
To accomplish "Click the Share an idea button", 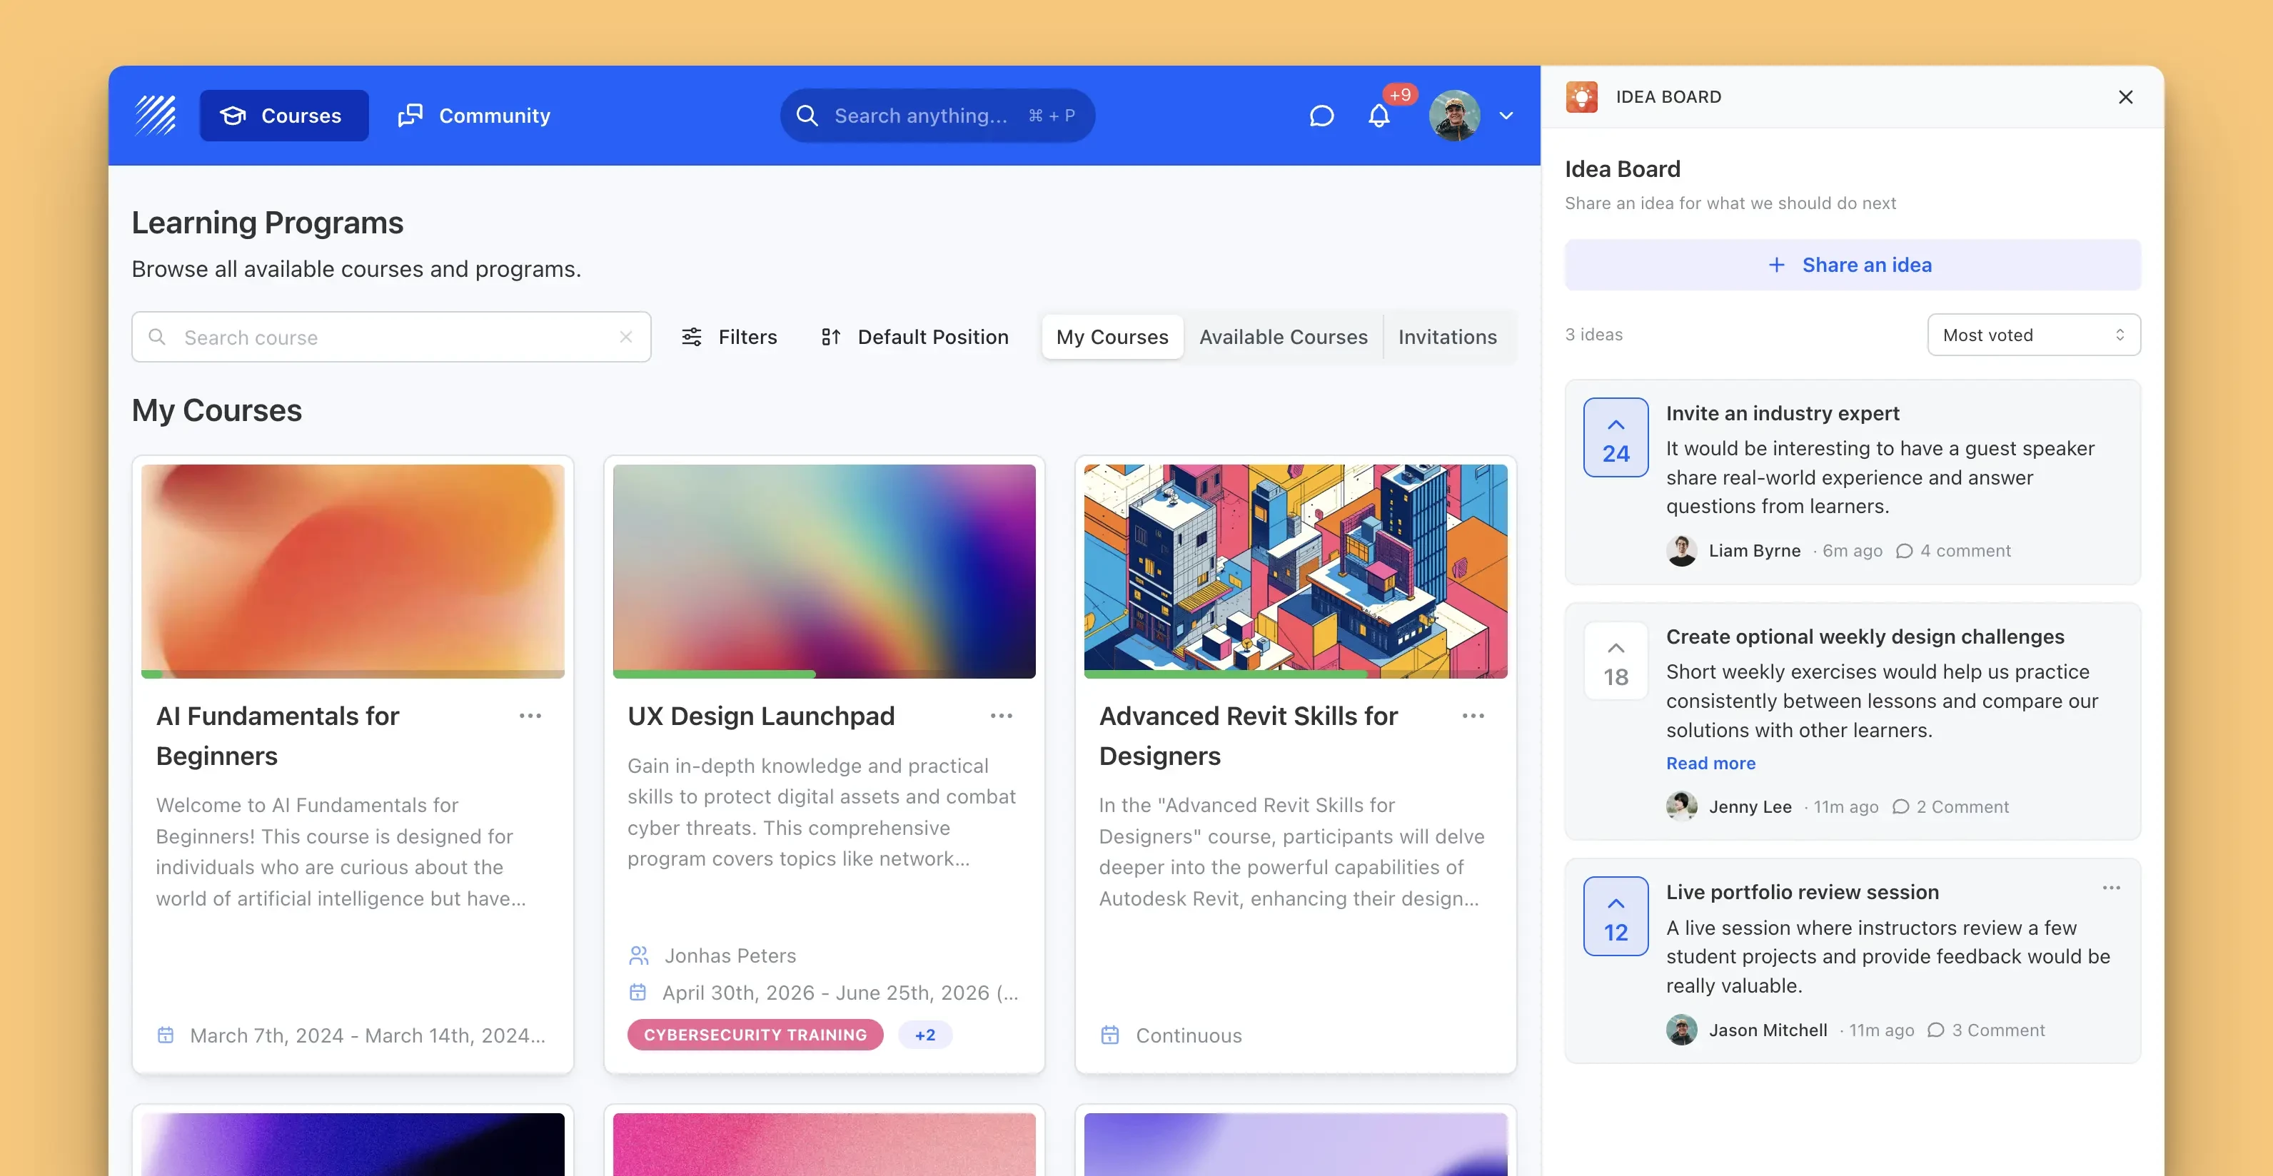I will point(1852,265).
